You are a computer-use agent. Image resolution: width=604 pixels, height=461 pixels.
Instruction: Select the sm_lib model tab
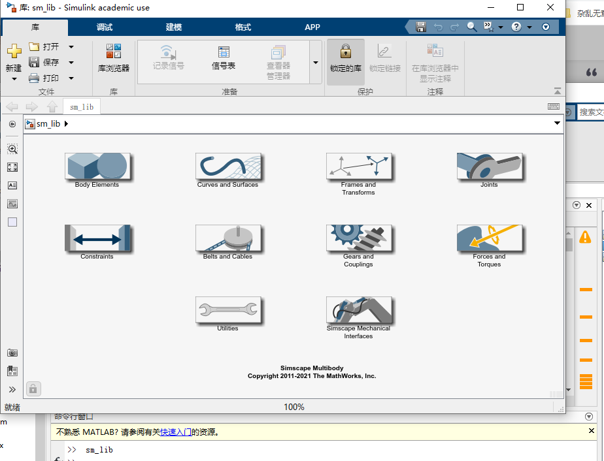pyautogui.click(x=82, y=107)
